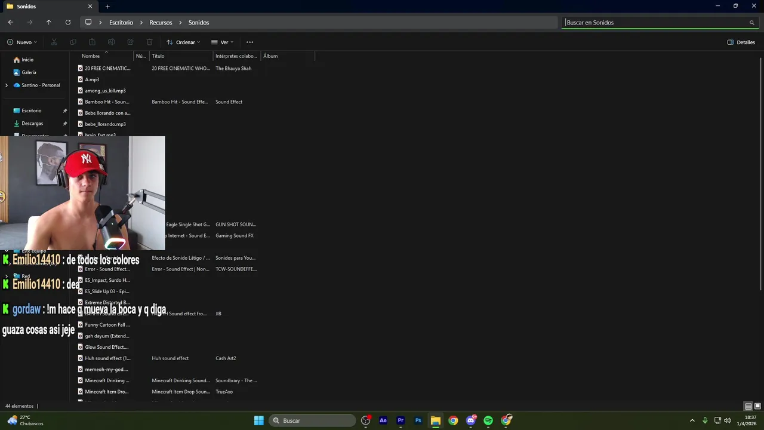Image resolution: width=764 pixels, height=430 pixels.
Task: Open Spotify from the taskbar
Action: (x=488, y=420)
